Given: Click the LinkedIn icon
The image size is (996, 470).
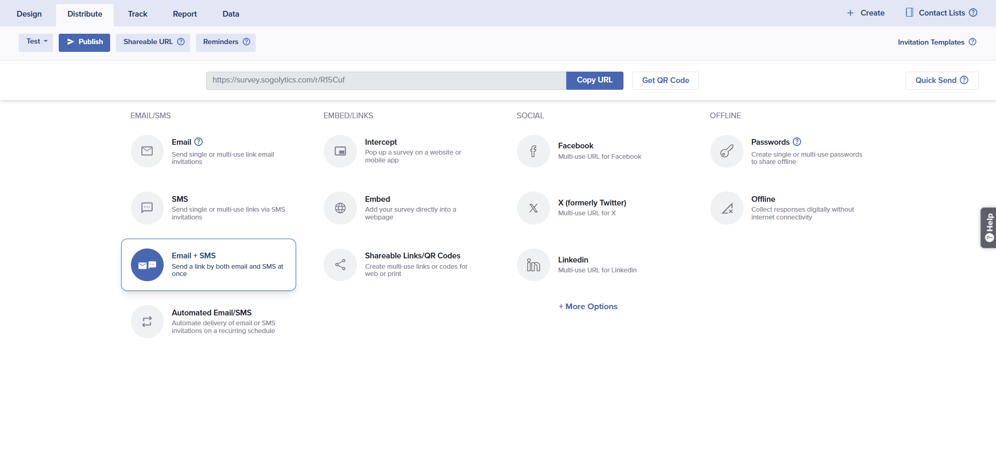Looking at the screenshot, I should (533, 265).
